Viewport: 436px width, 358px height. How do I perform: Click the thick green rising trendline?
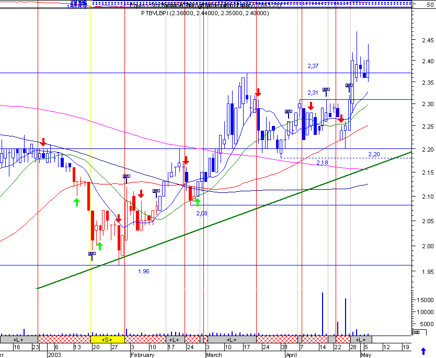click(x=224, y=221)
